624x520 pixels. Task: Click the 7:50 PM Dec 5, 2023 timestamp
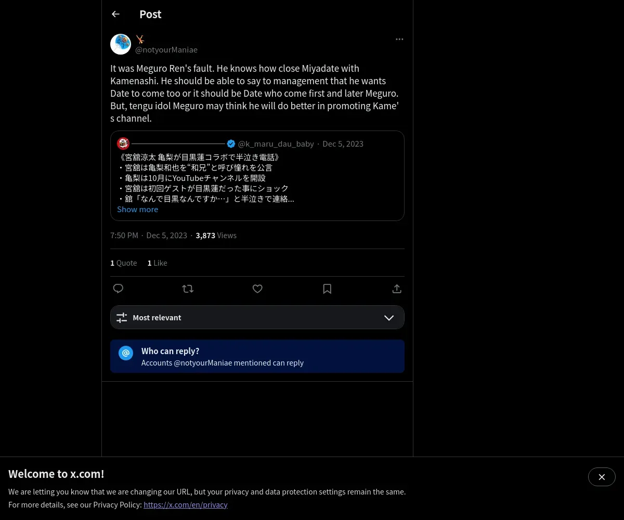click(x=149, y=235)
